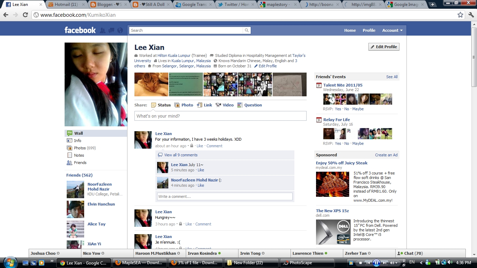Click the What's on your mind box
477x268 pixels.
220,116
